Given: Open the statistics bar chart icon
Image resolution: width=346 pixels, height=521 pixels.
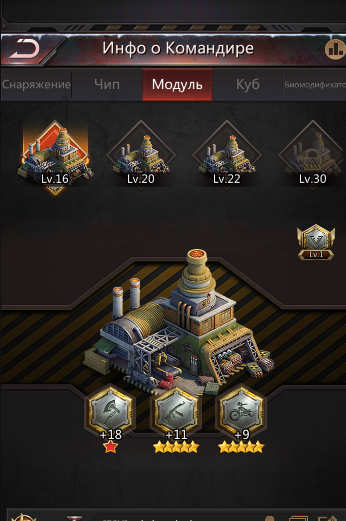Looking at the screenshot, I should click(335, 50).
